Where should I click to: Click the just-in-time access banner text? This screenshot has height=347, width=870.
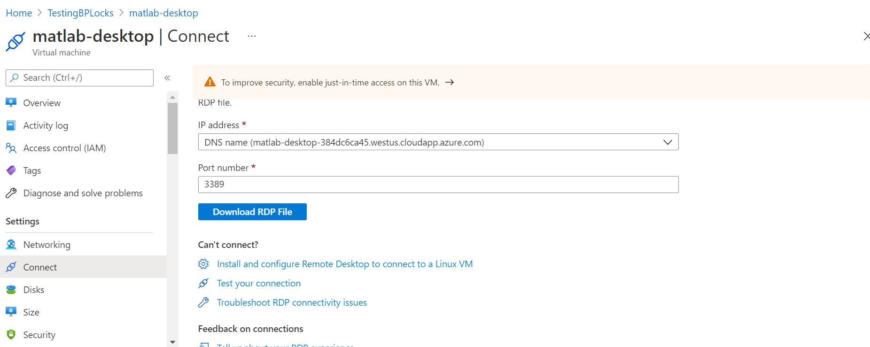[x=330, y=83]
